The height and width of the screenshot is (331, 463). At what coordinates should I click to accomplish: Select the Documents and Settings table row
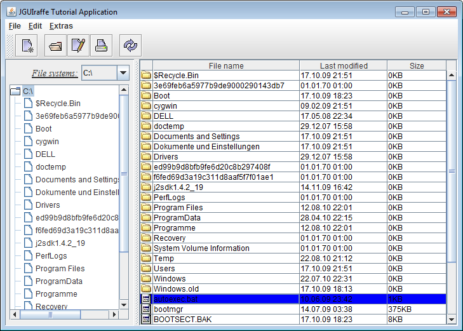293,137
